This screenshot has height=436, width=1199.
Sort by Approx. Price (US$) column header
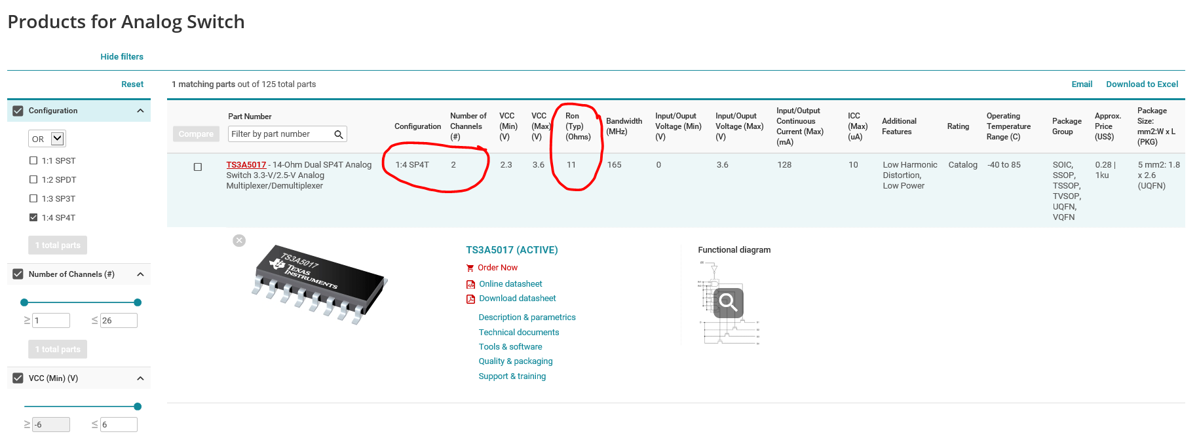1107,126
